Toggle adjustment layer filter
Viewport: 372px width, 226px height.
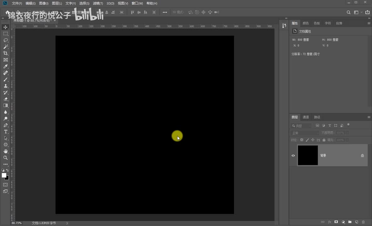[324, 125]
